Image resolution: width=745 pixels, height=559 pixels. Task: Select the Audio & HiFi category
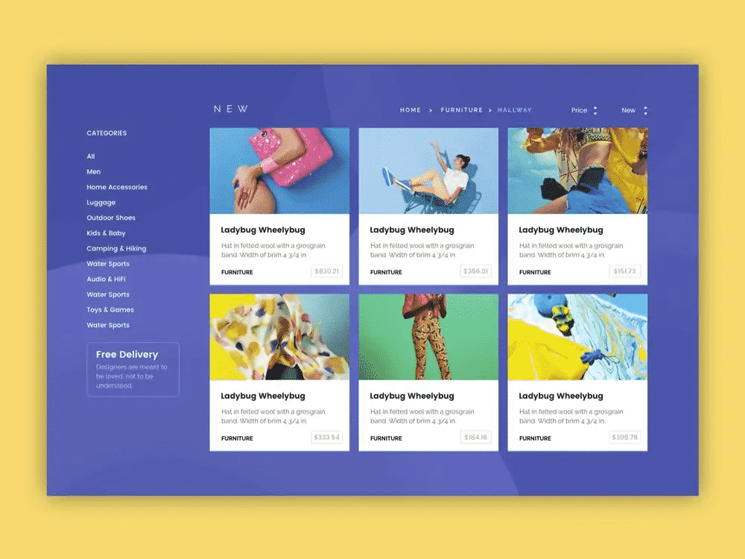click(106, 279)
